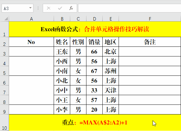The height and width of the screenshot is (131, 181).
Task: Select row 10 header
Action: (4, 123)
